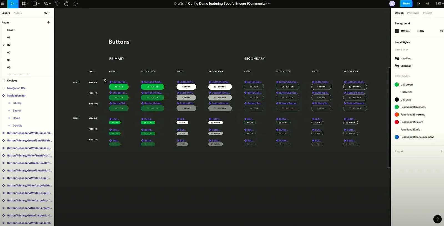Open page 03 in Pages list
Viewport: 444px width, 226px height.
click(9, 52)
